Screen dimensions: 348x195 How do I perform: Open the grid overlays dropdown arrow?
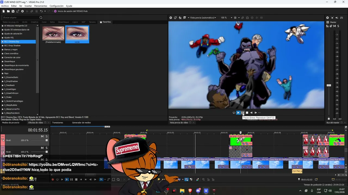(239, 18)
